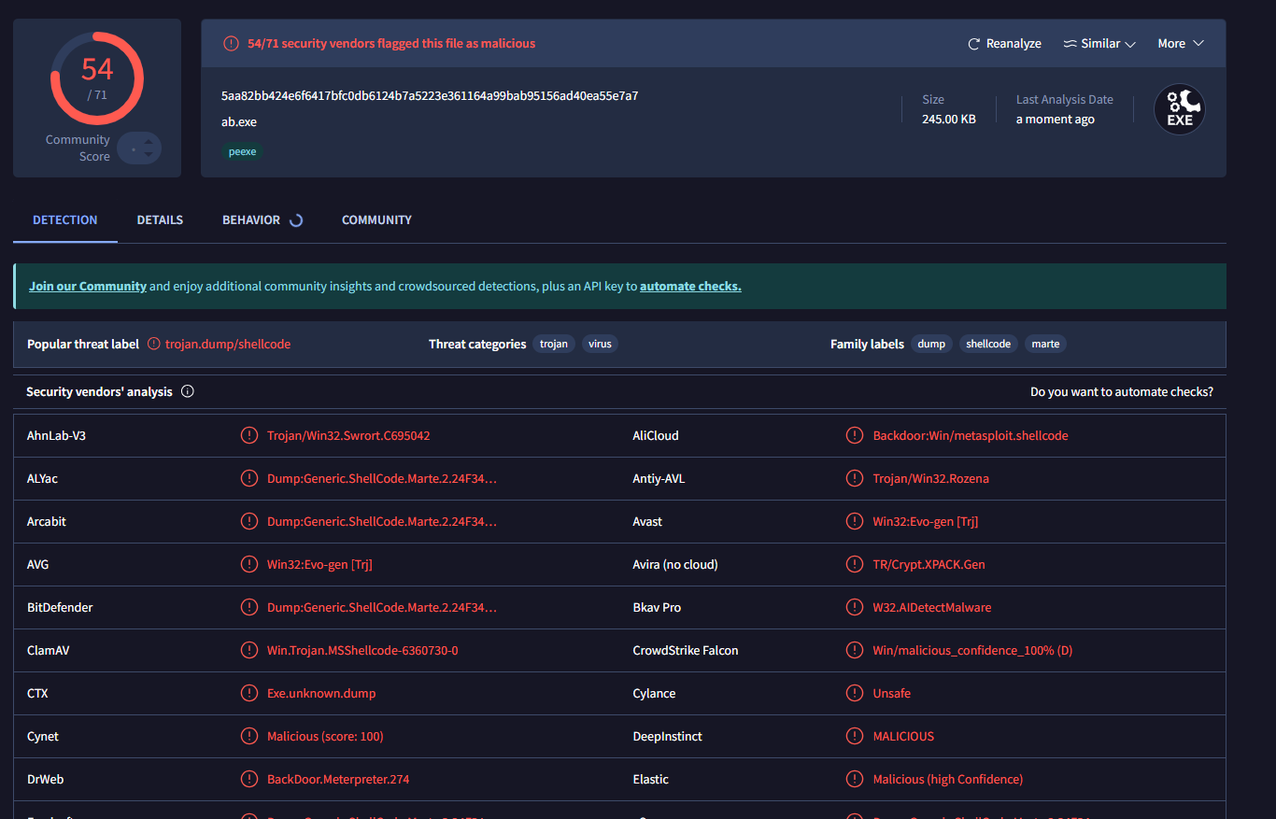Click Trojan/Win32.Swrort.C695042 detection name
Image resolution: width=1276 pixels, height=819 pixels.
[x=348, y=435]
